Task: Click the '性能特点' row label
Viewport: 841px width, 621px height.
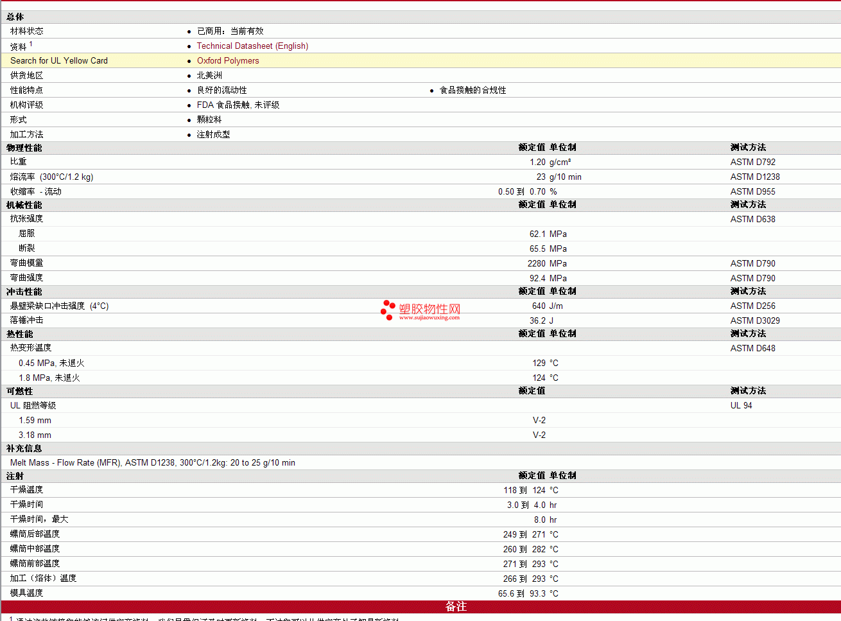Action: (x=27, y=91)
